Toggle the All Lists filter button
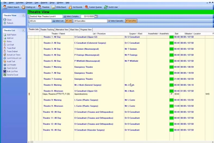Image resolution: width=214 pixels, height=143 pixels. 69,21
